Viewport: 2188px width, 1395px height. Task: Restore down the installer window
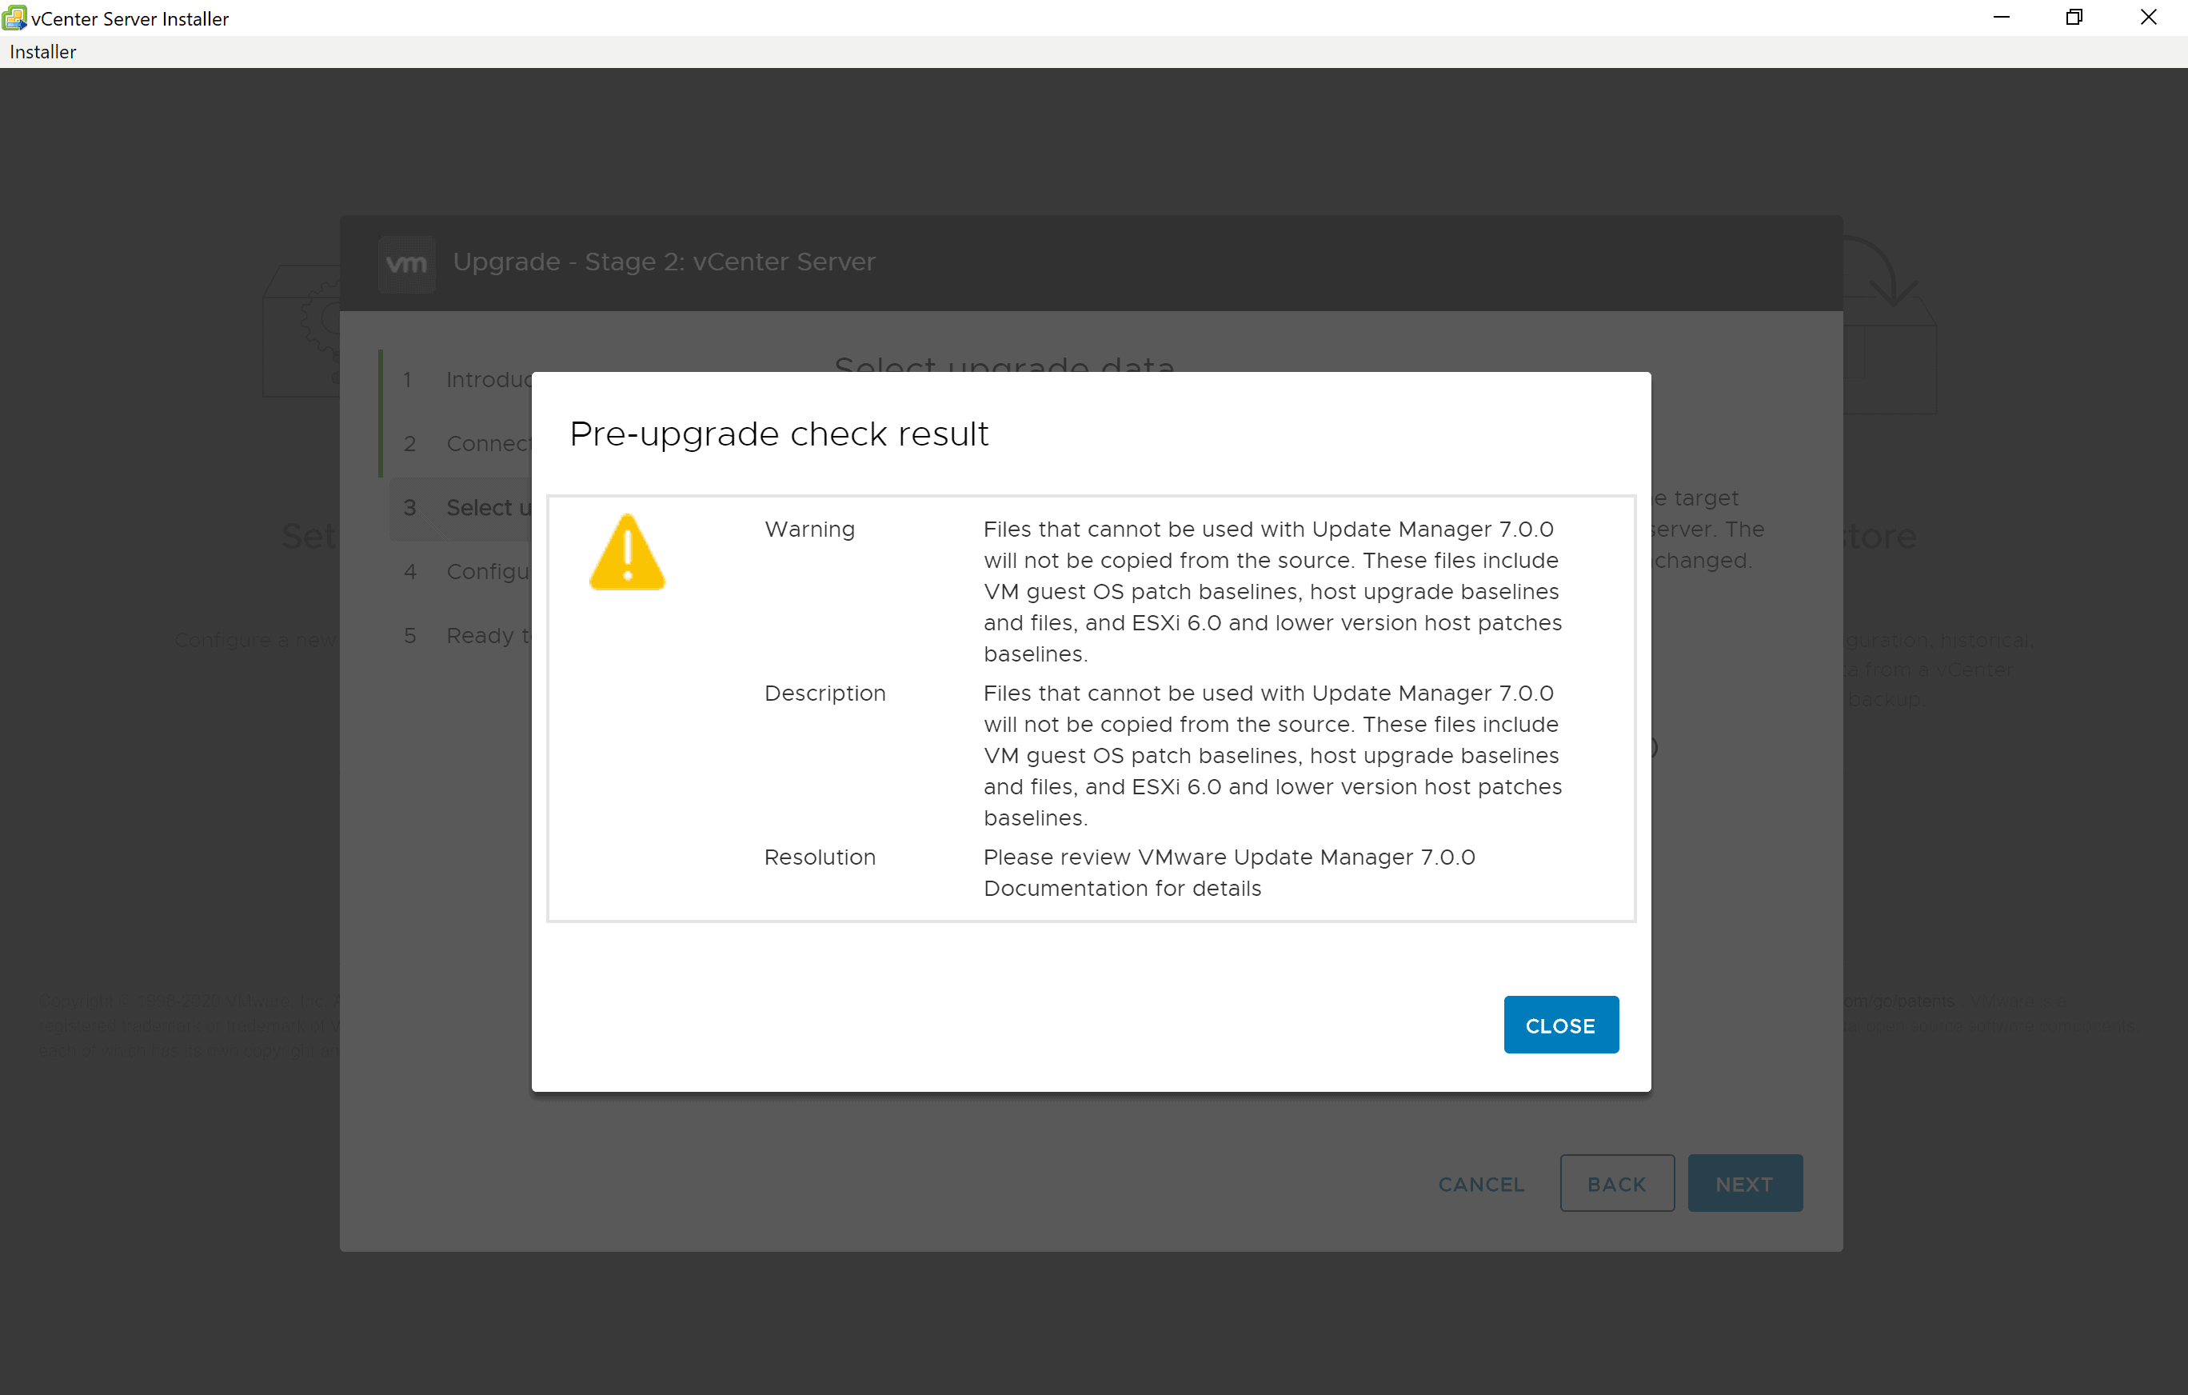(x=2074, y=18)
